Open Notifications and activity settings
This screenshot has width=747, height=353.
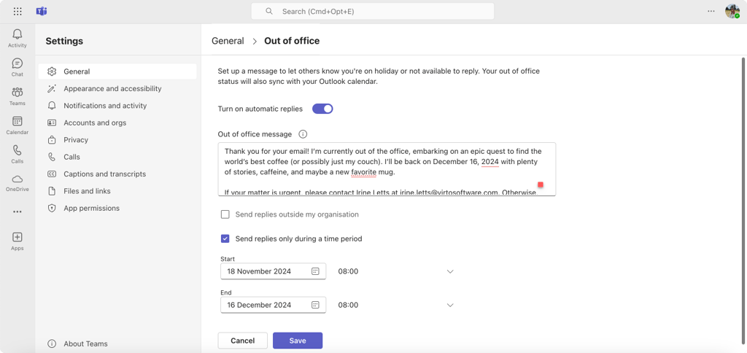117,106
